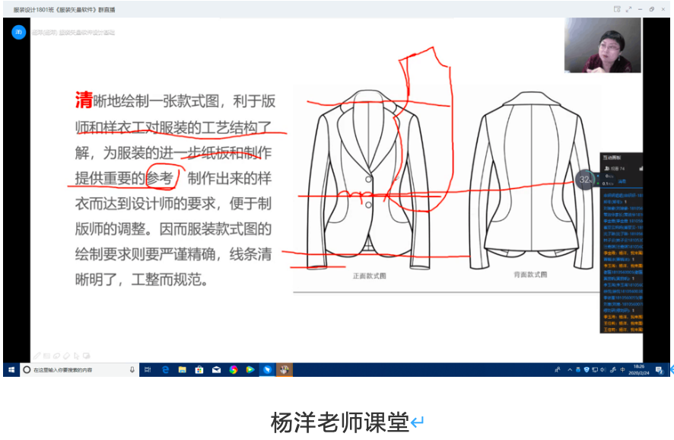Click the front-view jacket drawing 正面款式图
This screenshot has width=674, height=440.
tap(368, 179)
